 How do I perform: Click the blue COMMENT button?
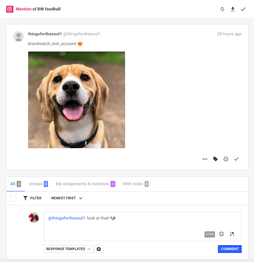(230, 249)
